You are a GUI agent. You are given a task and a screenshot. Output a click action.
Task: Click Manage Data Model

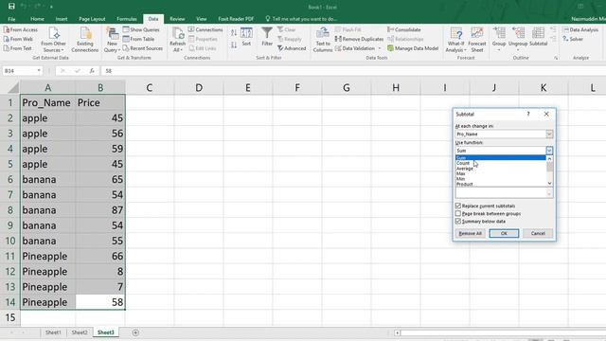coord(413,48)
